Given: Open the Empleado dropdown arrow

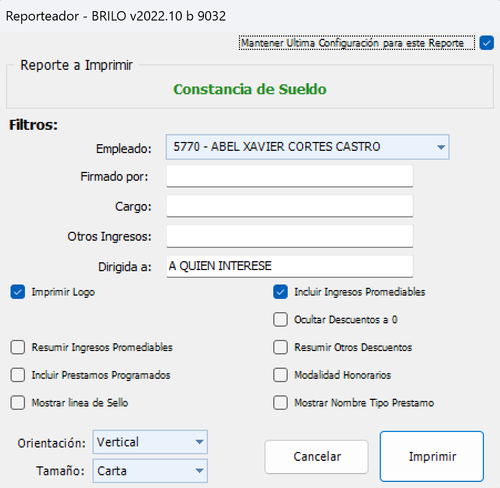Looking at the screenshot, I should tap(441, 147).
